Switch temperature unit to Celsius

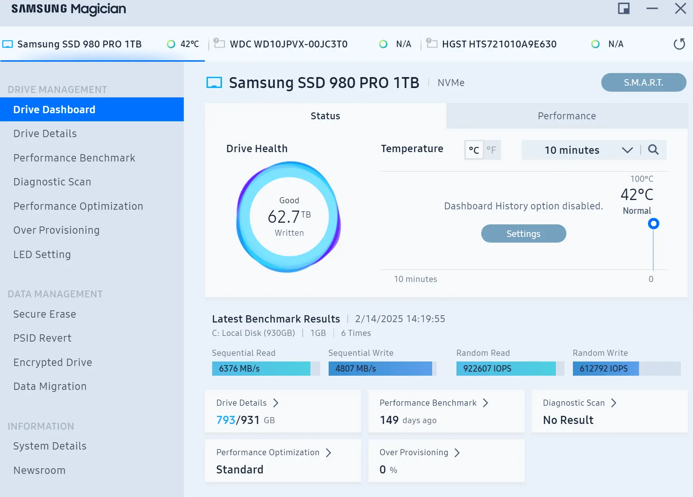474,150
